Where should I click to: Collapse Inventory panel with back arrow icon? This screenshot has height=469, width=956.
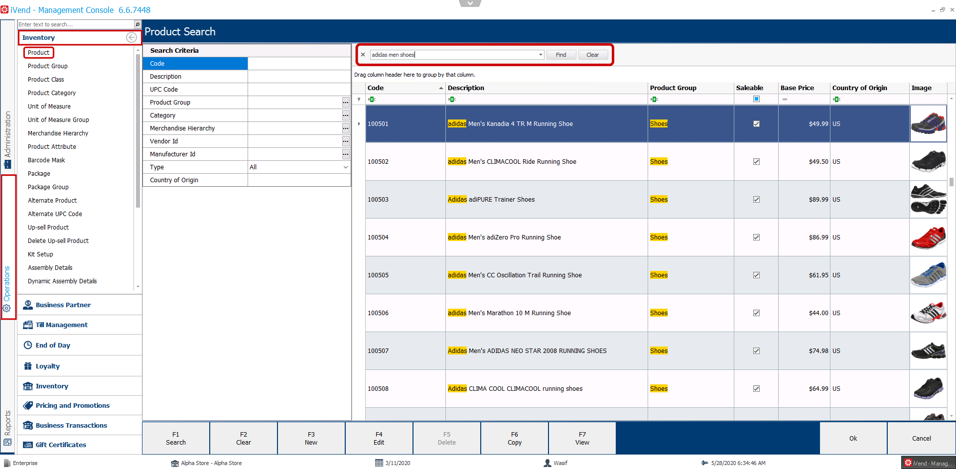tap(132, 37)
